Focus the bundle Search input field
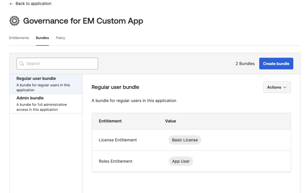 pos(60,64)
